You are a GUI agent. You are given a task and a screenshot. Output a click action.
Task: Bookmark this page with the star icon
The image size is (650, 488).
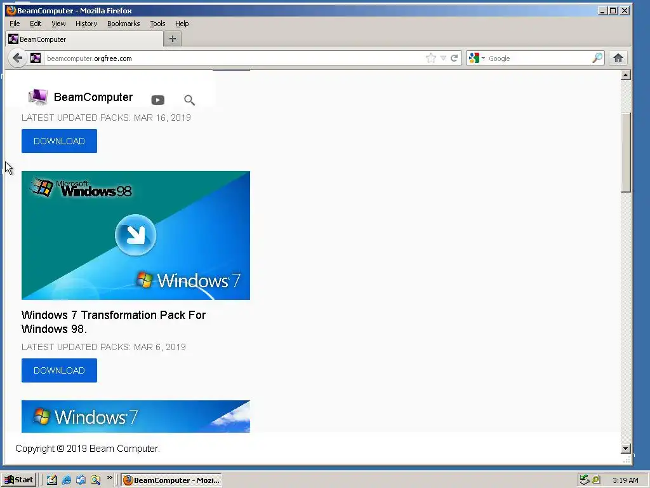click(x=431, y=58)
